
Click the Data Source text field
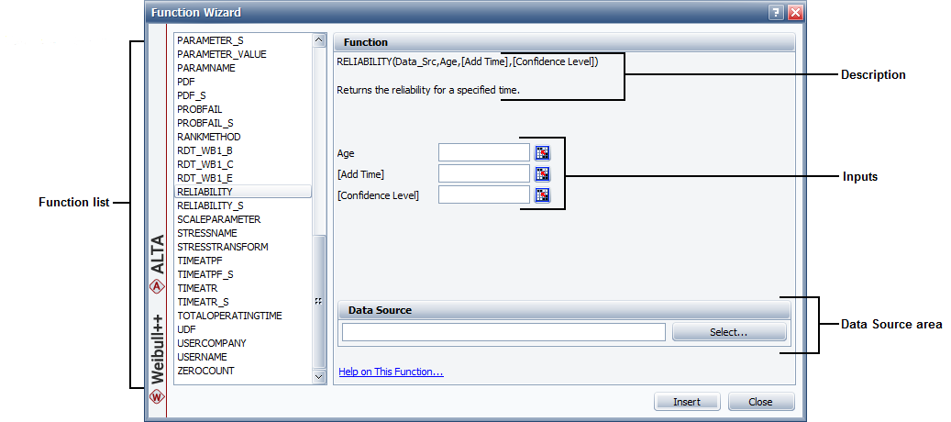503,332
